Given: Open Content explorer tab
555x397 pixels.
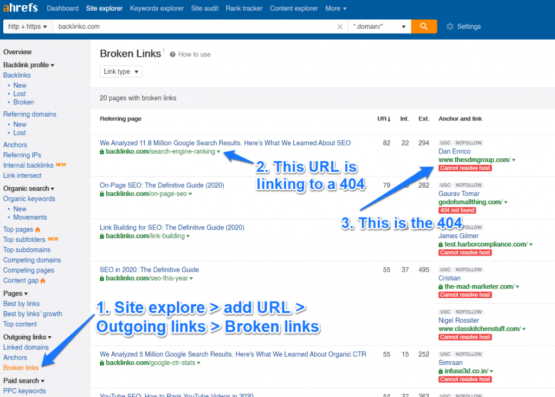Looking at the screenshot, I should pyautogui.click(x=294, y=8).
